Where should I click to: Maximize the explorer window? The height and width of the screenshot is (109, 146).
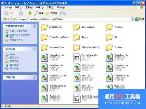139,3
